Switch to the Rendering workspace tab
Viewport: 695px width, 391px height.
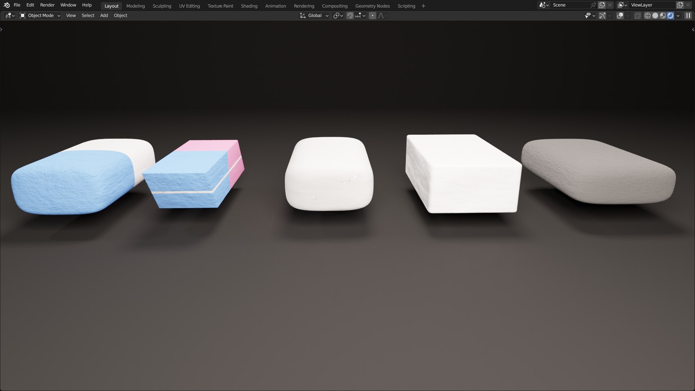click(x=304, y=6)
